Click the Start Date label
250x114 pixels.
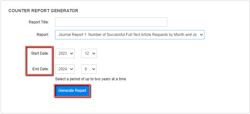point(40,53)
